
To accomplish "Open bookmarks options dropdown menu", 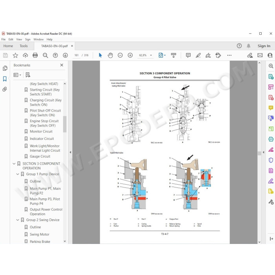I will coord(17,75).
